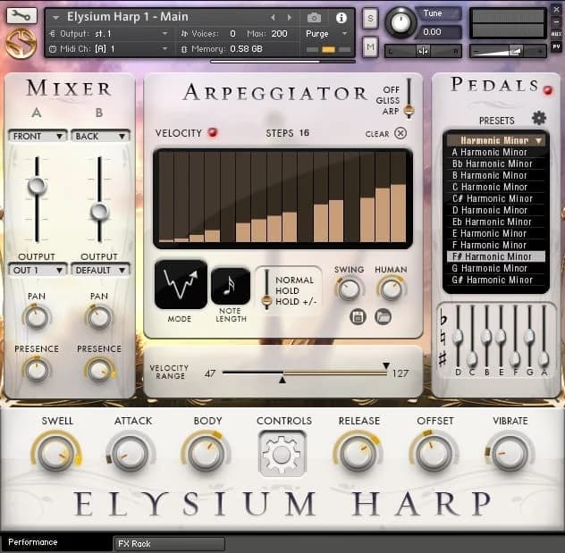Viewport: 565px width, 553px height.
Task: Open Pedals presets gear icon
Action: pos(539,118)
